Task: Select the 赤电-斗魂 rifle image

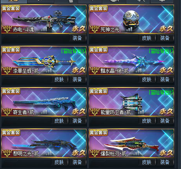Action: tap(44, 20)
